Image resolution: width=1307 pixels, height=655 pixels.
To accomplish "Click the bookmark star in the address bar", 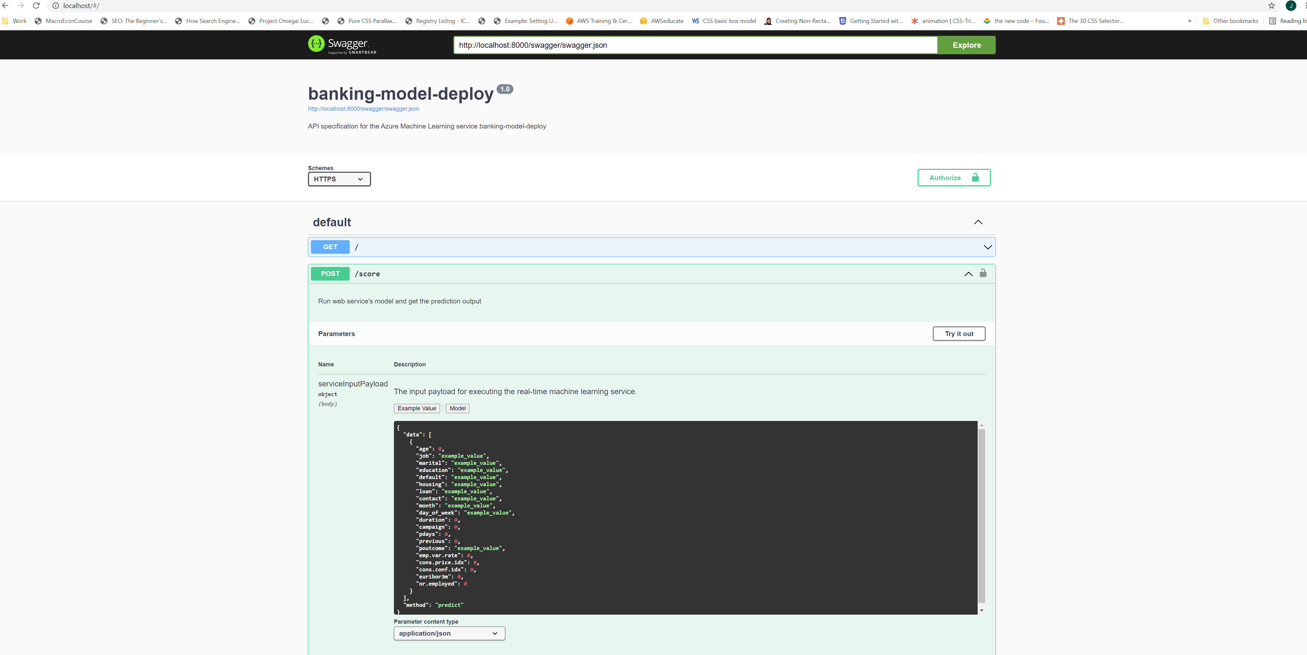I will coord(1271,5).
